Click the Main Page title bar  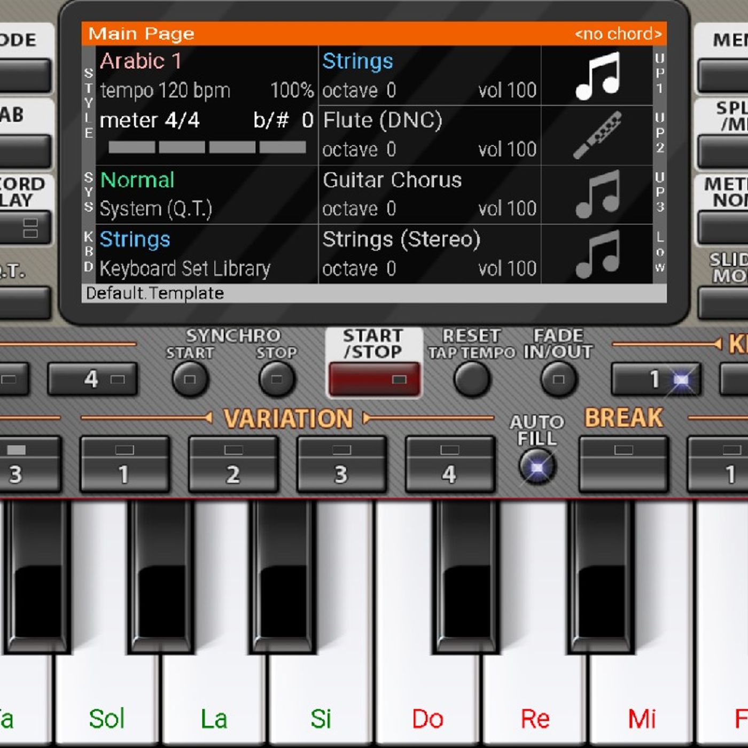pos(374,34)
